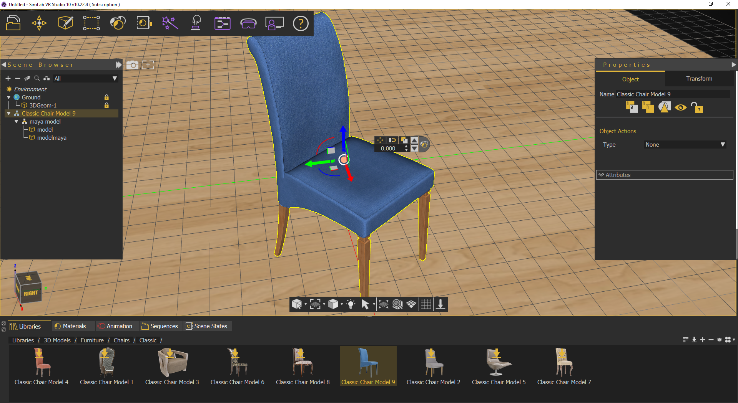Add new library item with plus icon
738x403 pixels.
click(x=703, y=340)
